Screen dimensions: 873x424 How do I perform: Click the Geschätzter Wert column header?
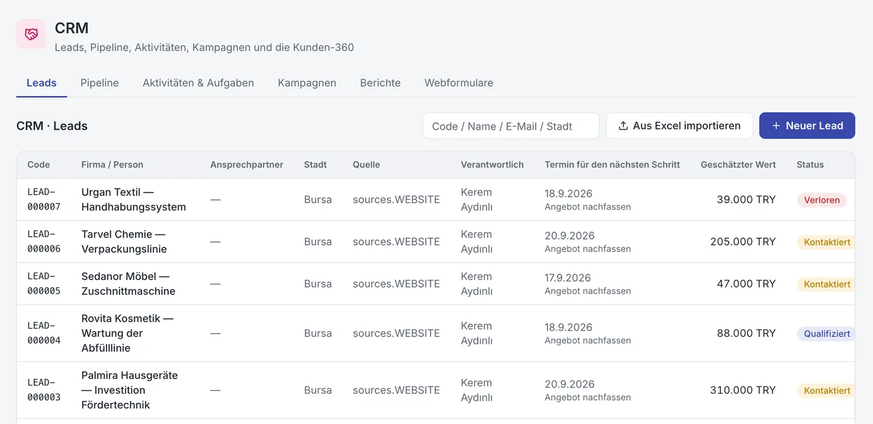(x=738, y=165)
